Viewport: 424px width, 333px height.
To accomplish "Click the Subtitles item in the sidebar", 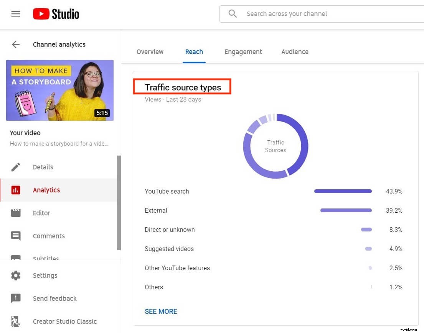I will 46,258.
